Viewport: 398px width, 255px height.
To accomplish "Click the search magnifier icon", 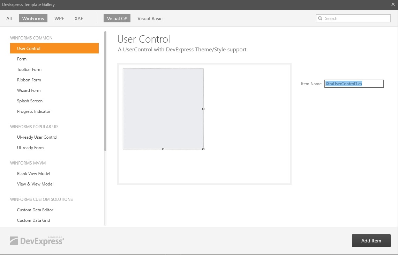I will click(320, 18).
